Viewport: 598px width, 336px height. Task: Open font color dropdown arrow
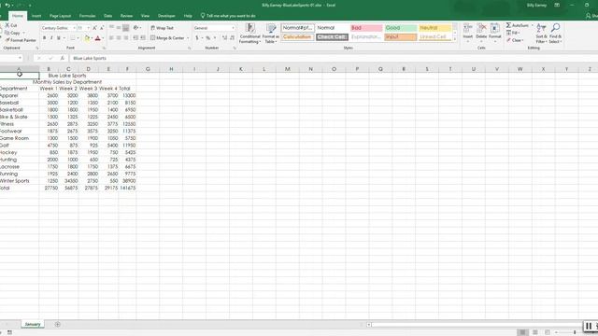[x=103, y=38]
